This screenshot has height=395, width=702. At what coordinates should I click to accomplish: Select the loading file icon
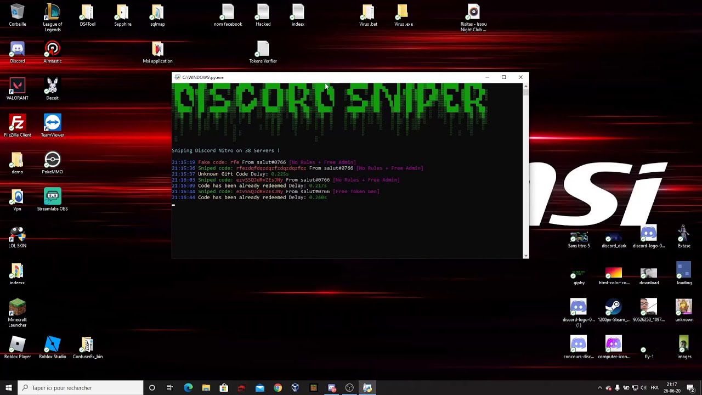[684, 274]
